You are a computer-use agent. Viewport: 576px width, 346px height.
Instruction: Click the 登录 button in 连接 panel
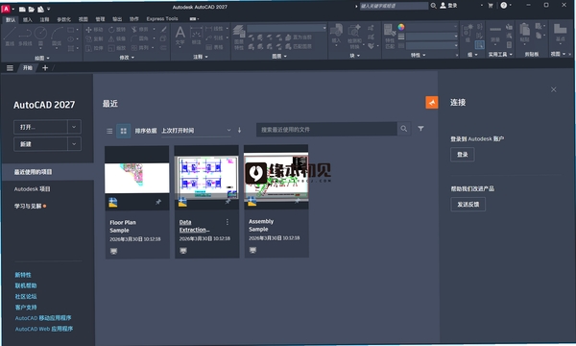(x=462, y=155)
